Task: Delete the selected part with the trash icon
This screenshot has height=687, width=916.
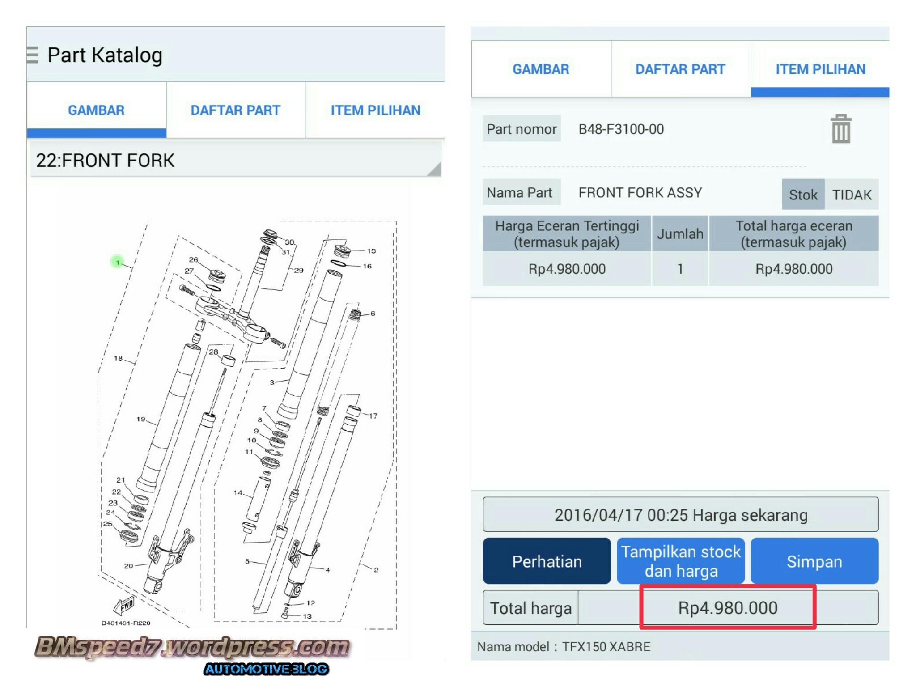Action: (x=840, y=129)
